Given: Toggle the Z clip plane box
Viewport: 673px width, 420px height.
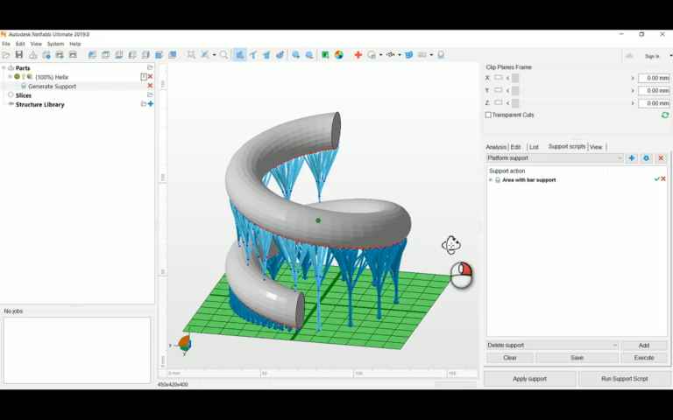Looking at the screenshot, I should (499, 103).
